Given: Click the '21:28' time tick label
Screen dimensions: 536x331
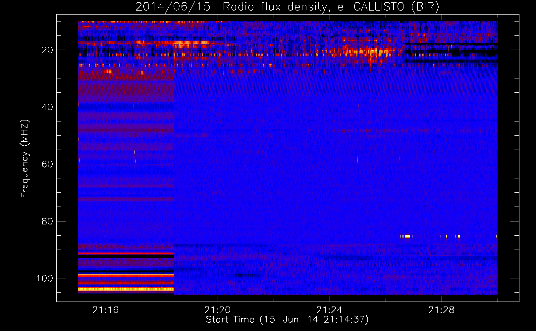Looking at the screenshot, I should coord(441,310).
